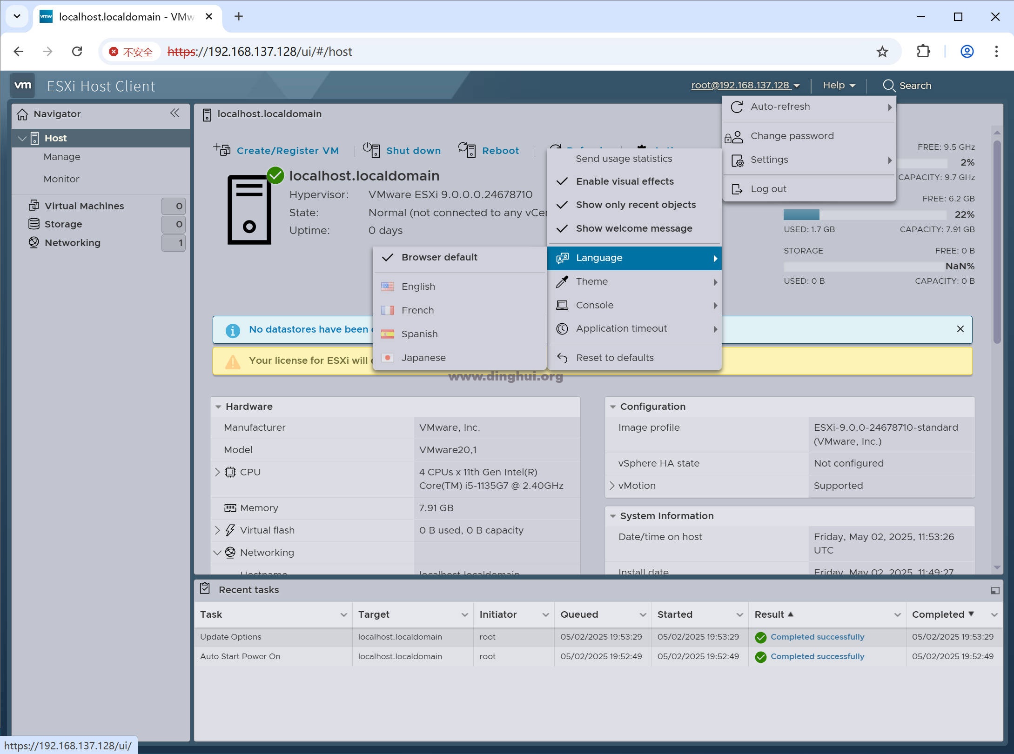Click the Create/Register VM button
This screenshot has width=1014, height=754.
tap(276, 150)
